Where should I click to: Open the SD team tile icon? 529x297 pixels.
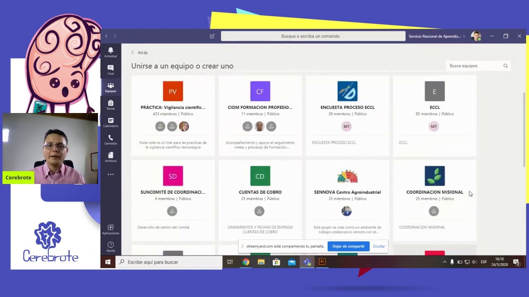point(173,176)
